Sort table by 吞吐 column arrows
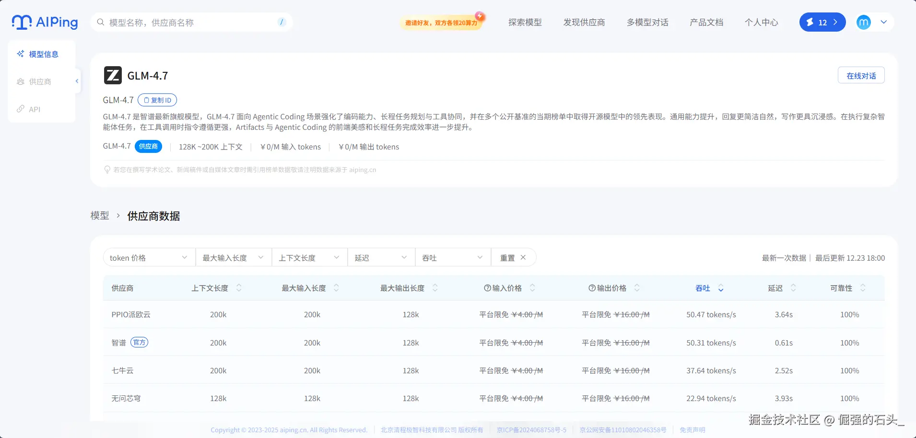The image size is (916, 438). (x=721, y=288)
